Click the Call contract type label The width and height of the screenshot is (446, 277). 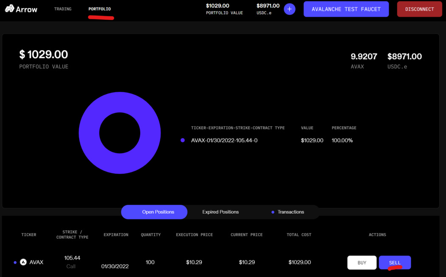[x=71, y=266]
